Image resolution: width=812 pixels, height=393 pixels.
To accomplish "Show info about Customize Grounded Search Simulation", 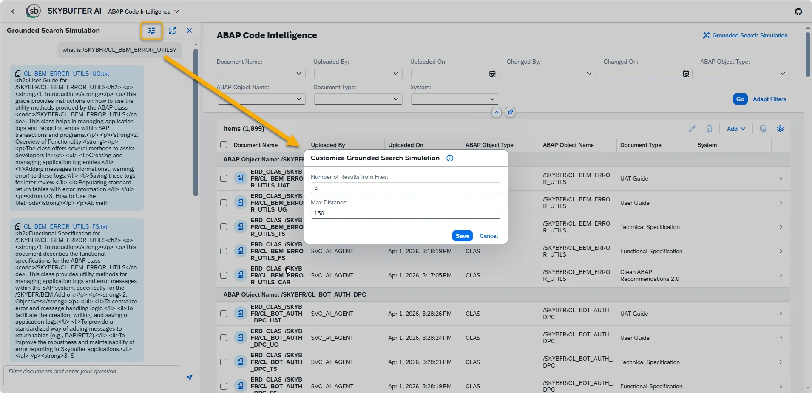I will click(x=450, y=158).
